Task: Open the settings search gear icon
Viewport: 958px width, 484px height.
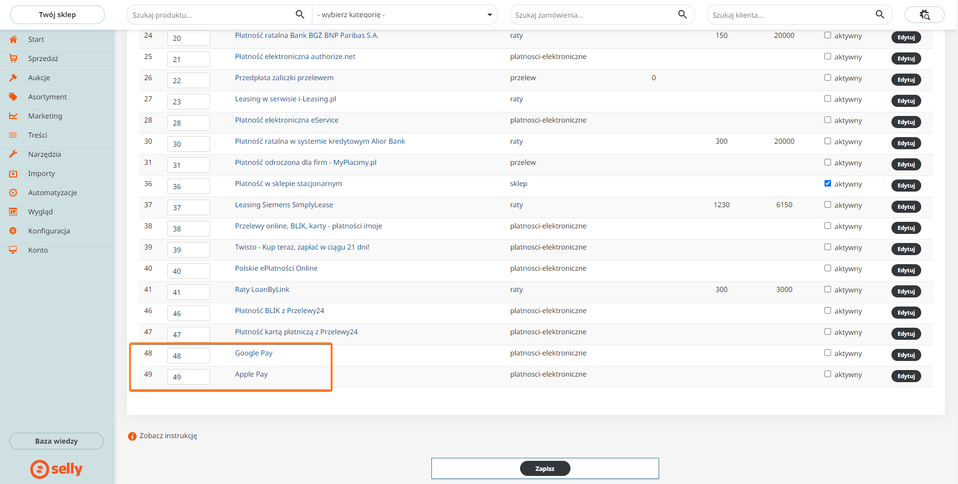Action: pyautogui.click(x=924, y=15)
